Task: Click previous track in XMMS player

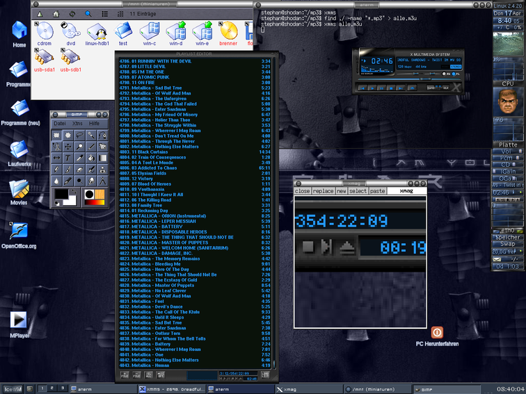Action: click(362, 88)
